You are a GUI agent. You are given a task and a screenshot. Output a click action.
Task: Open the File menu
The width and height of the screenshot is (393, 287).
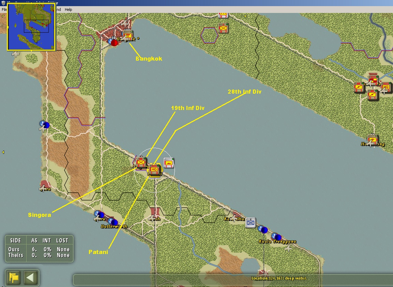tap(4, 10)
